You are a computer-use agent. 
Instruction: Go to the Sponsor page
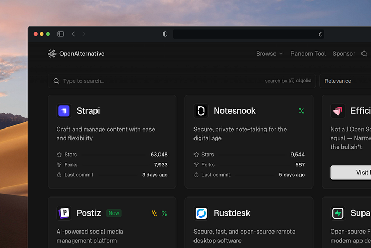pos(344,54)
